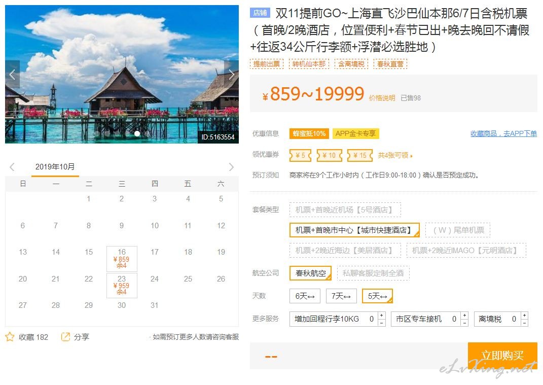Screen dimensions: 543x385
Task: Click the 2019年10月 month tab
Action: pos(55,167)
